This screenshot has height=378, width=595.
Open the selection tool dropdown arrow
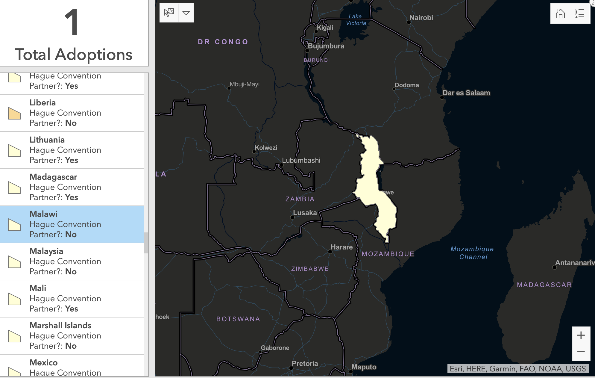(186, 13)
